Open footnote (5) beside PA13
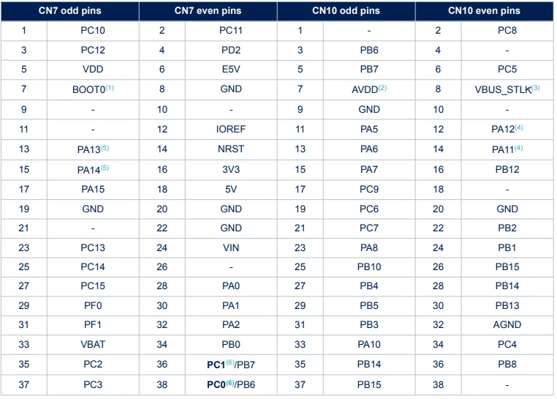Viewport: 557px width, 399px height. [105, 148]
